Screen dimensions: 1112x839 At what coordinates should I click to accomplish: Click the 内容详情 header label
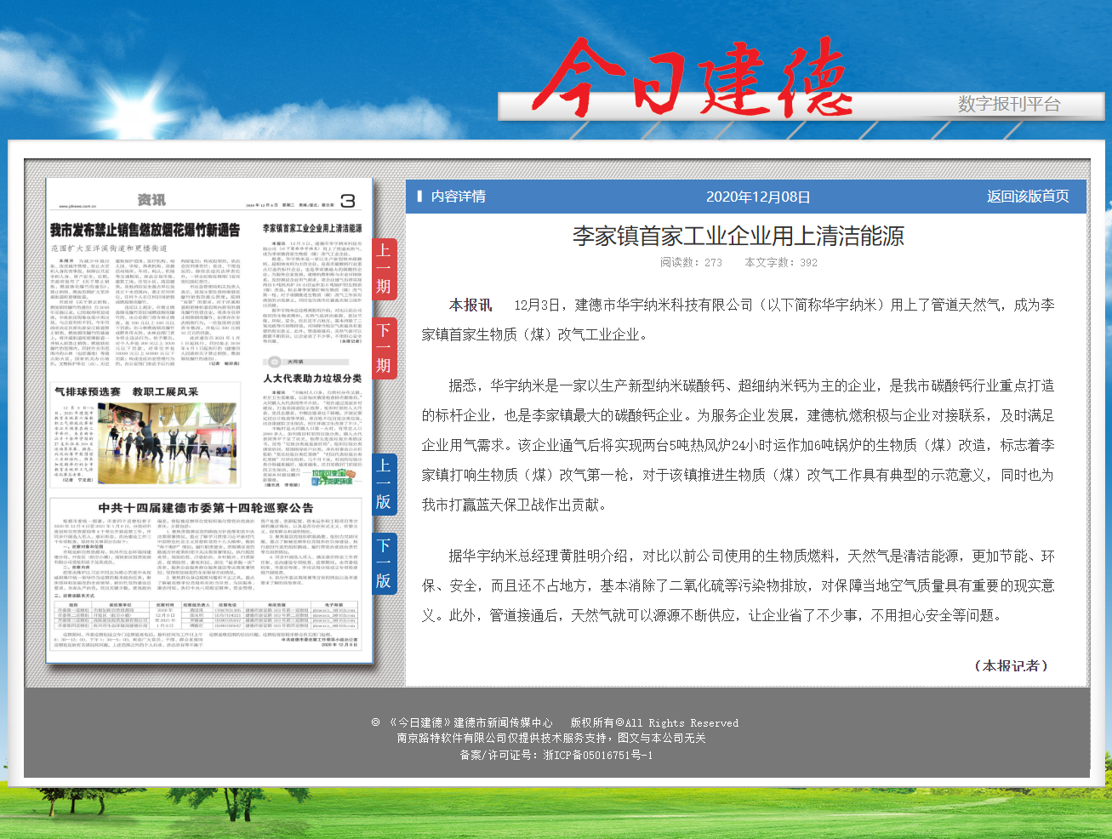458,197
